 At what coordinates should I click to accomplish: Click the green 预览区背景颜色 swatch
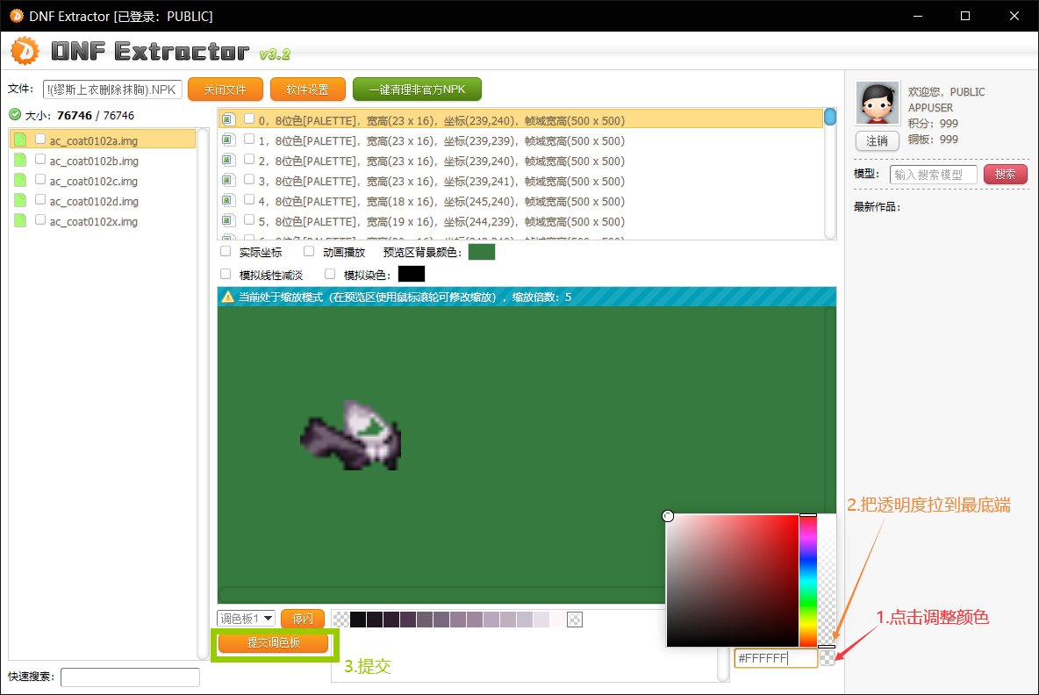482,252
